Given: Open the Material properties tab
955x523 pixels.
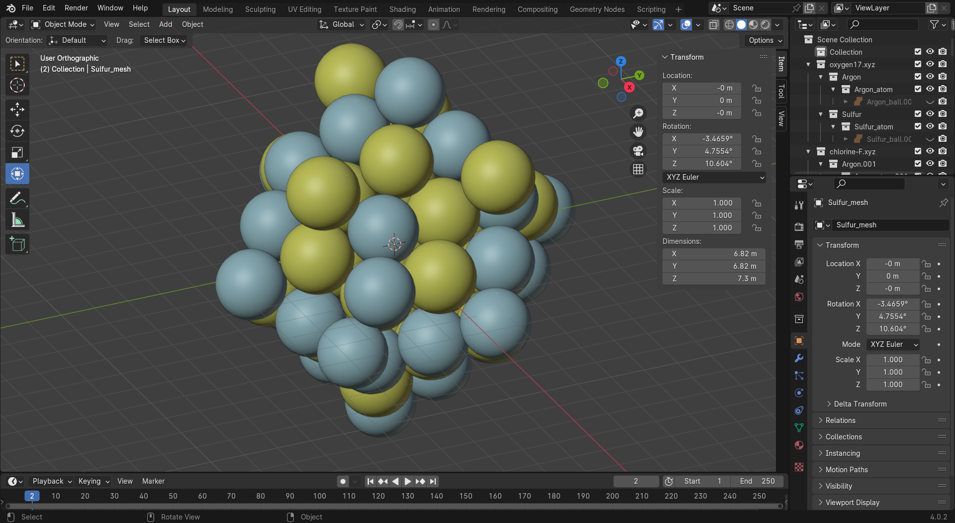Looking at the screenshot, I should coord(799,445).
